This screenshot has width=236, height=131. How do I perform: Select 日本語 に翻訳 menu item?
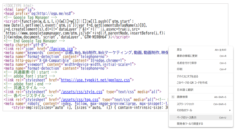click(x=201, y=90)
